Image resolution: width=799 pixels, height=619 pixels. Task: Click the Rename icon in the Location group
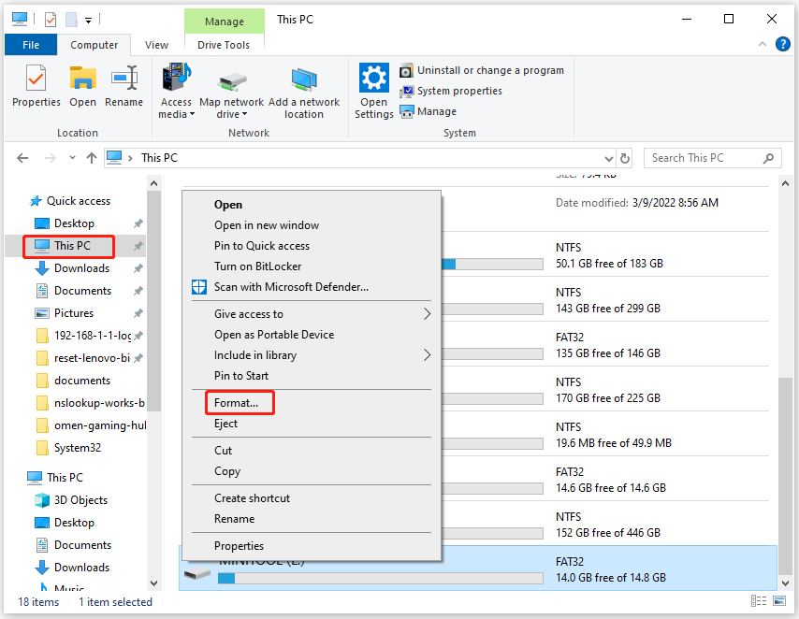pyautogui.click(x=123, y=89)
